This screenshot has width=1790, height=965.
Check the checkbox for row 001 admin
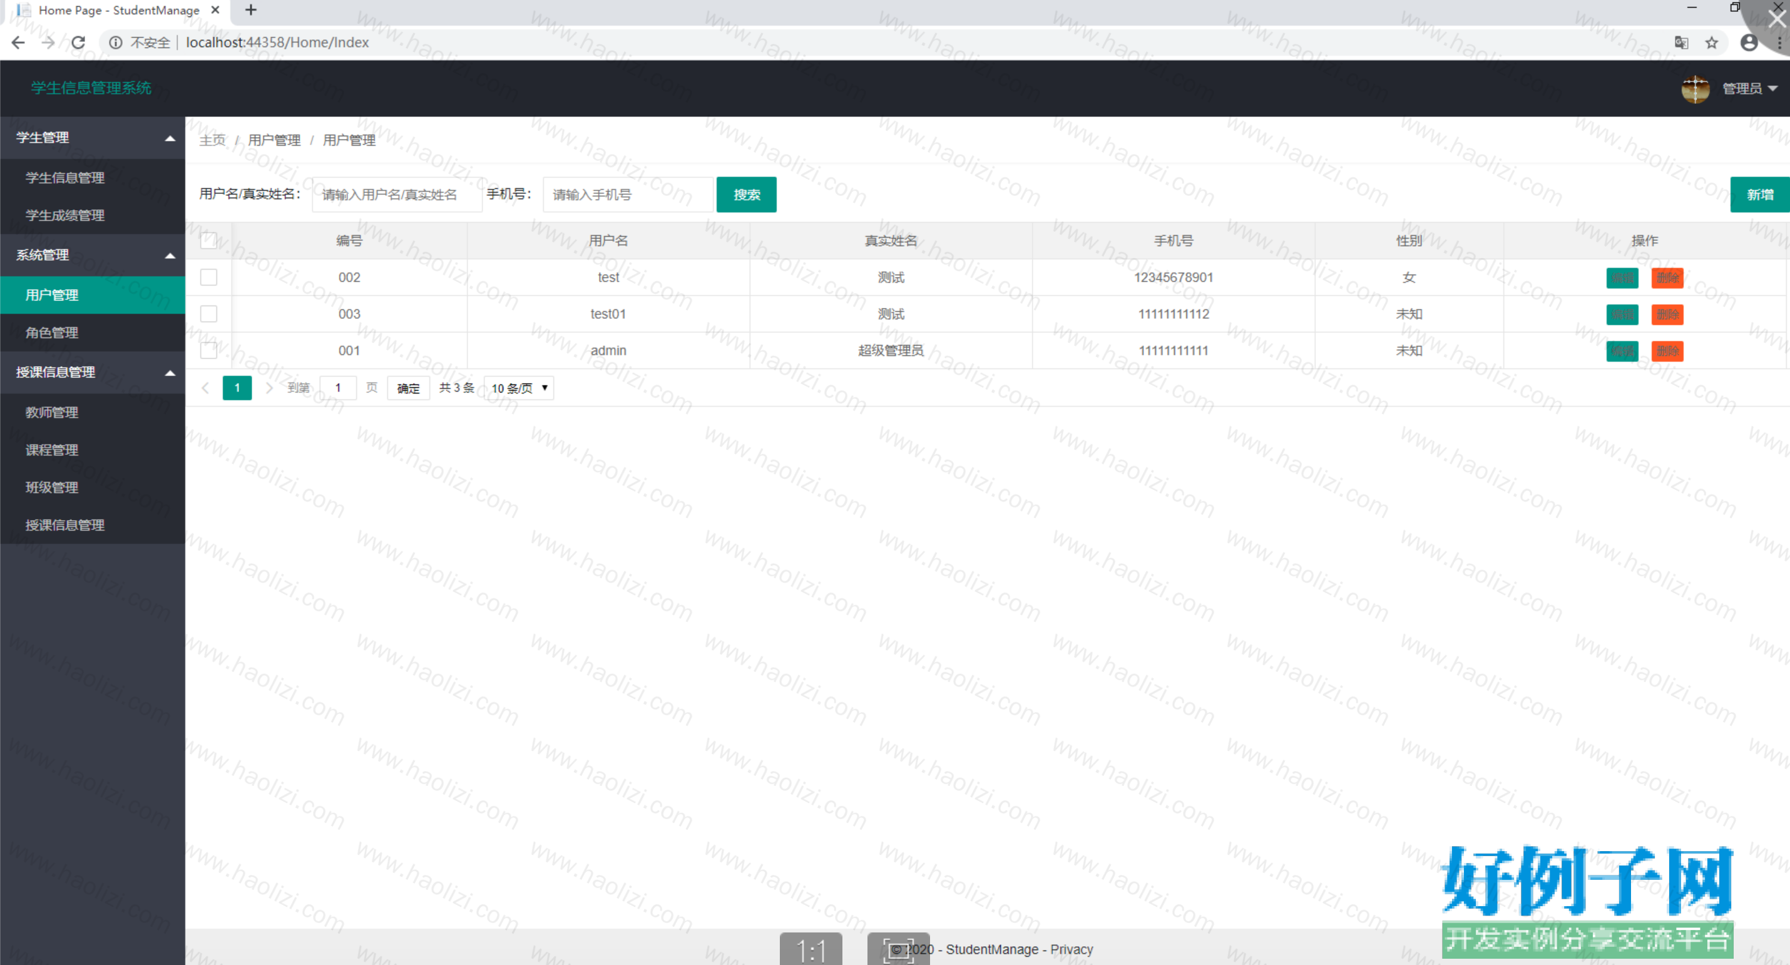(208, 350)
